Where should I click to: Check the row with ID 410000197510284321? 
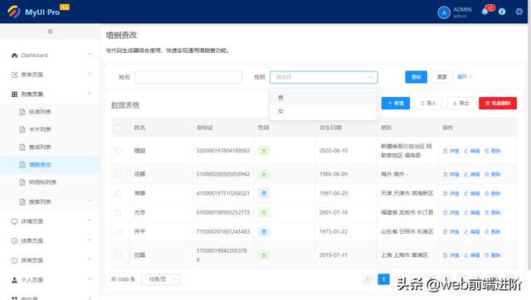tap(118, 193)
